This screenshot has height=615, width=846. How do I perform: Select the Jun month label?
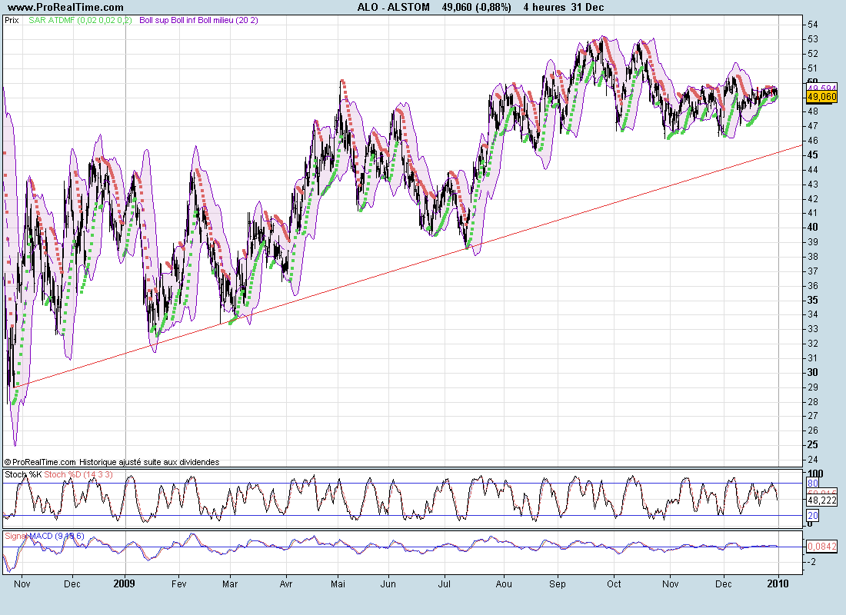(388, 583)
